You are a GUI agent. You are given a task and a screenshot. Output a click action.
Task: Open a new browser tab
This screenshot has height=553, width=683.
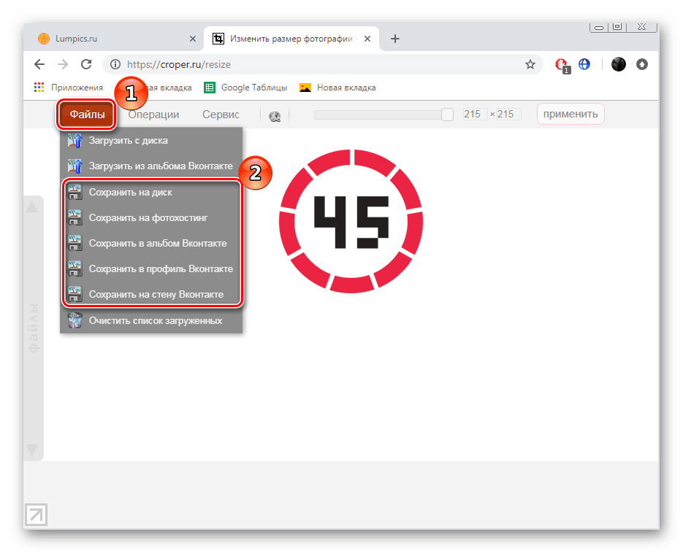point(395,39)
